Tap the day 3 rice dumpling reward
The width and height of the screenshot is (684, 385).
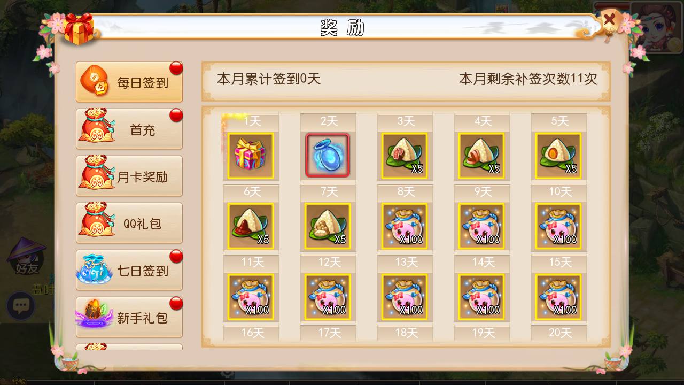coord(405,156)
